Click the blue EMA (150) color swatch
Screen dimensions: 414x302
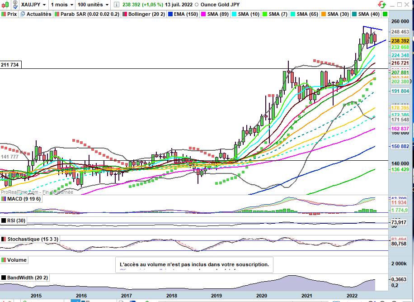(x=170, y=14)
